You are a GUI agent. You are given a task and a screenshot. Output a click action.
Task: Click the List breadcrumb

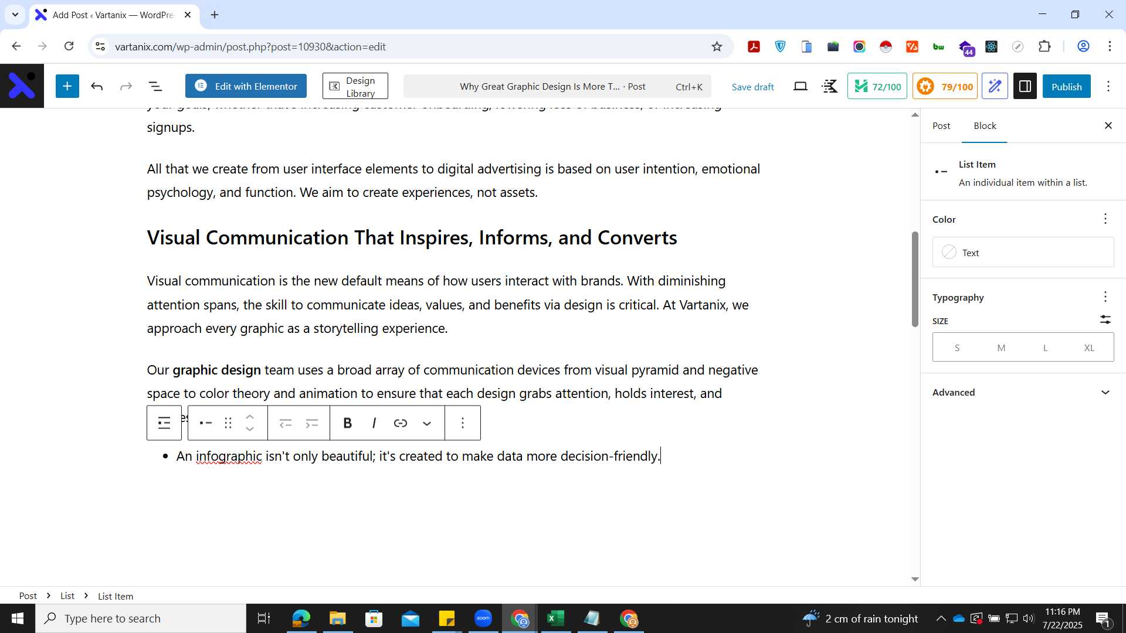click(67, 595)
